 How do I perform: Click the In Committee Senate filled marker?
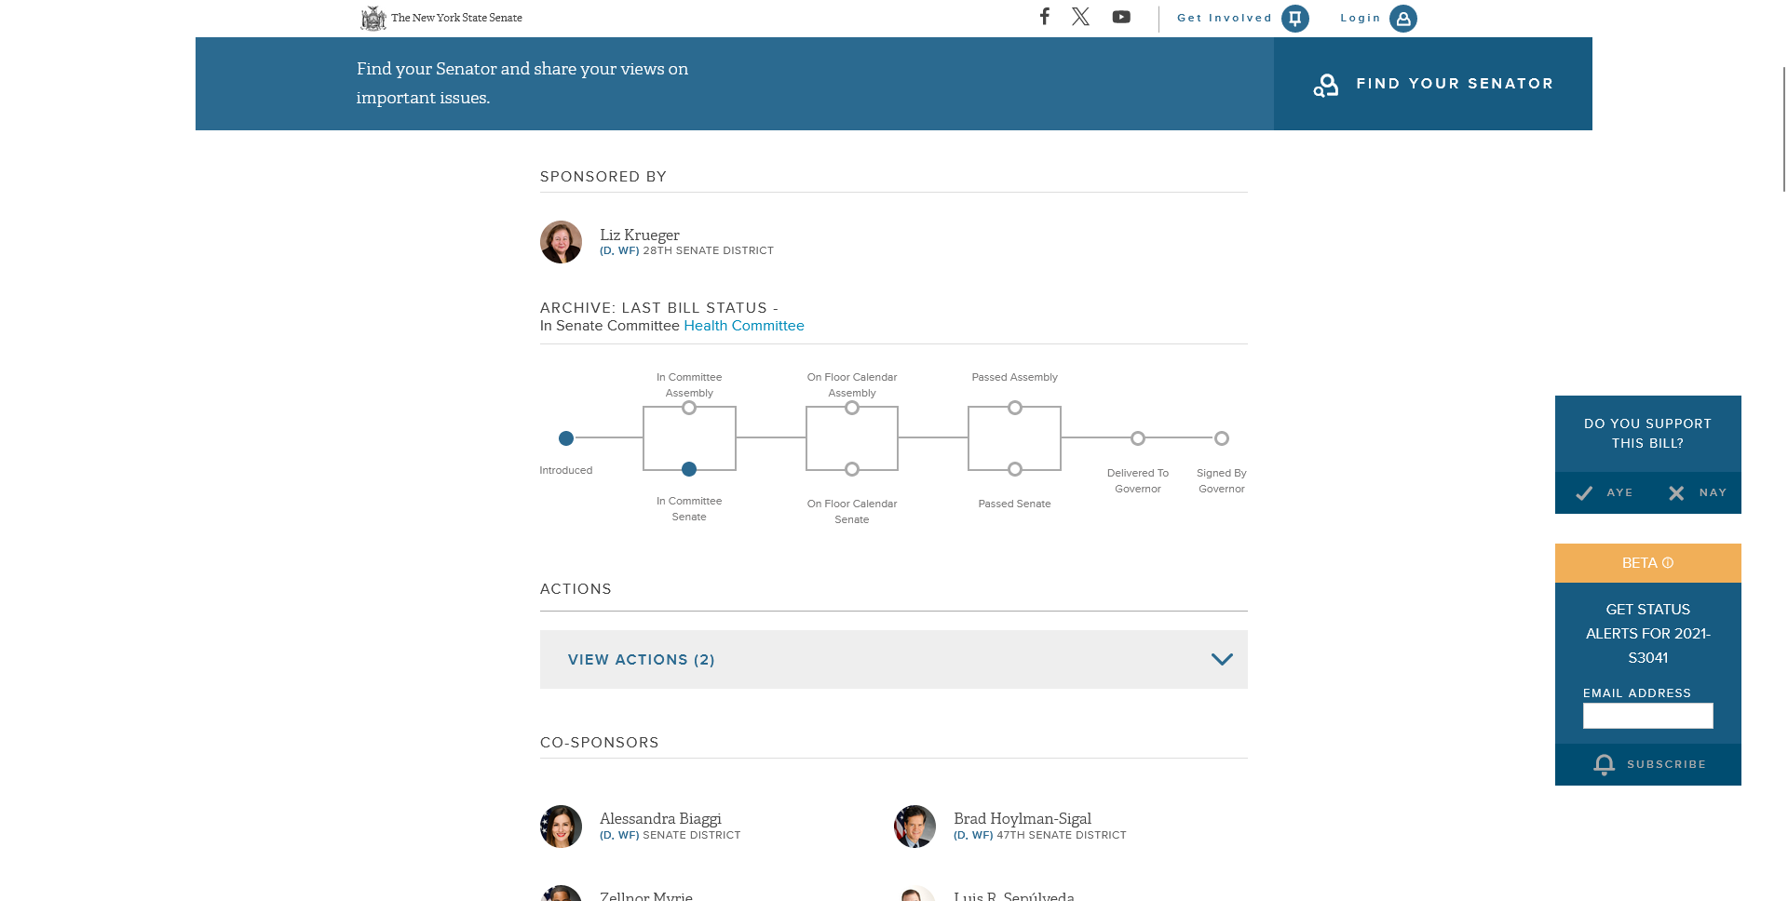coord(689,469)
